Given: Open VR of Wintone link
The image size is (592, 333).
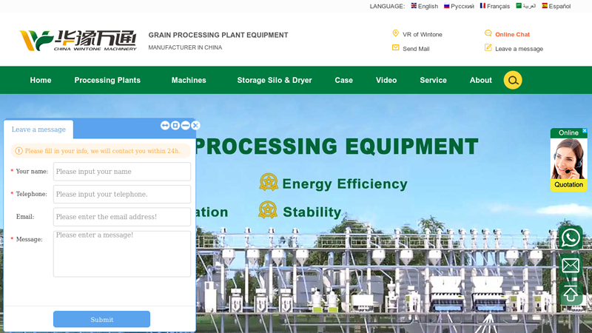Looking at the screenshot, I should click(x=422, y=34).
